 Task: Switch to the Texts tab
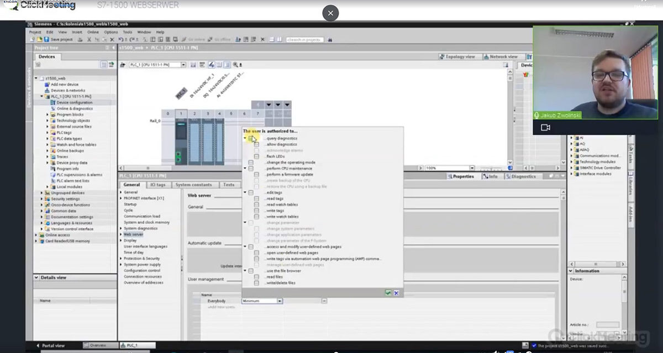tap(229, 185)
